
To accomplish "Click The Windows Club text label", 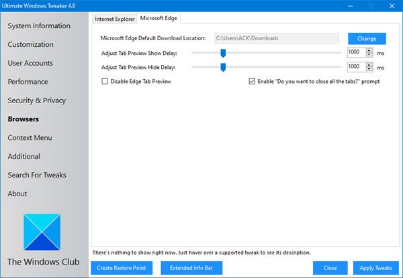I will pyautogui.click(x=44, y=262).
